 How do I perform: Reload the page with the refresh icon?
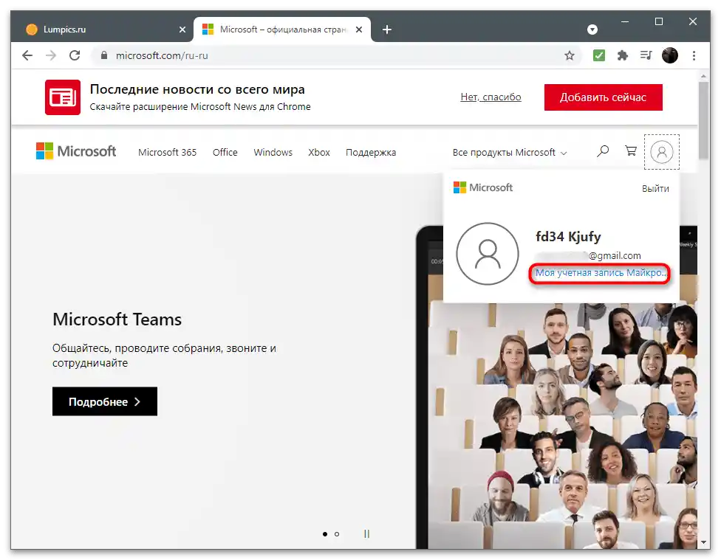point(75,55)
